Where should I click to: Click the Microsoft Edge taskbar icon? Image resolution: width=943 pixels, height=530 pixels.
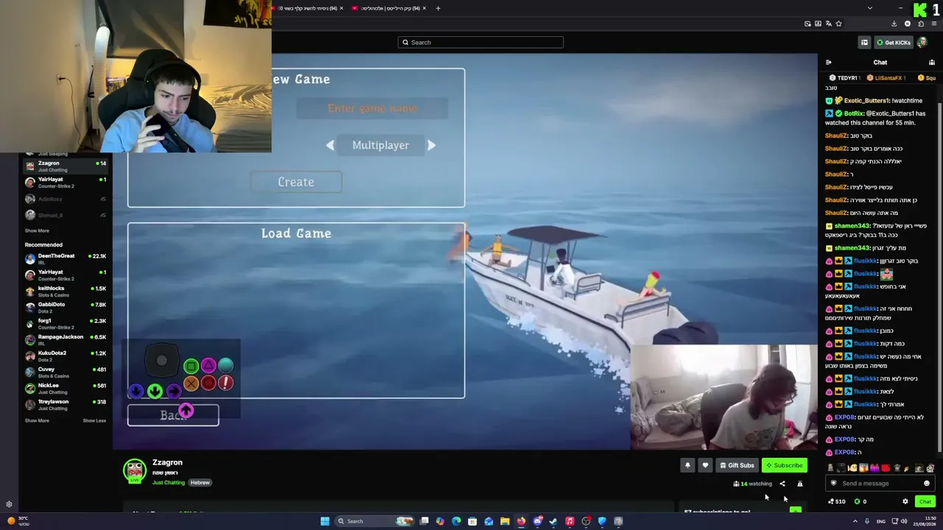[456, 521]
